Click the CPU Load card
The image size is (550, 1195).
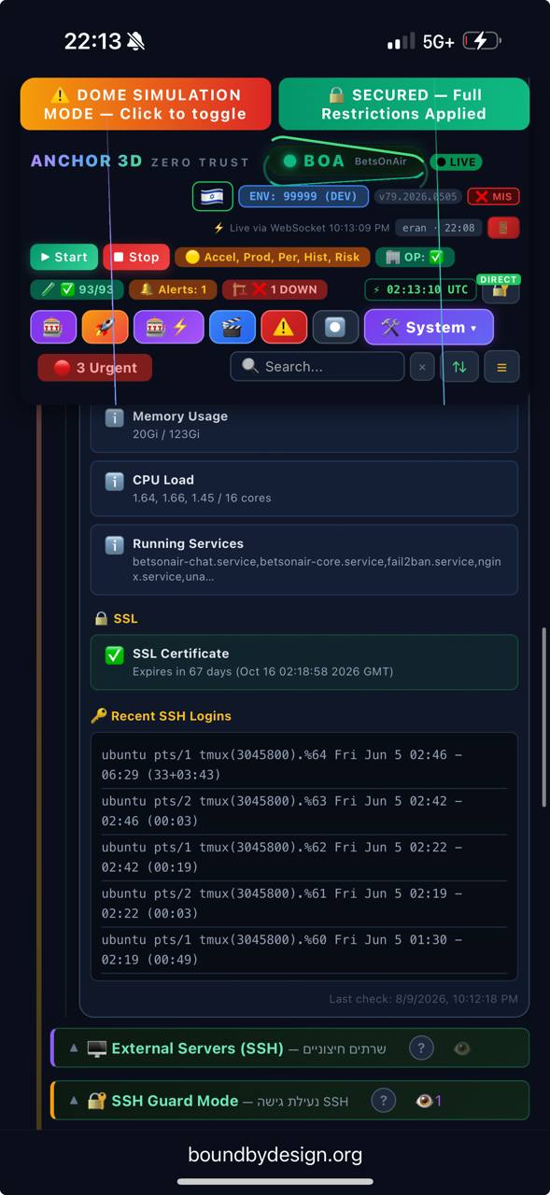[304, 488]
